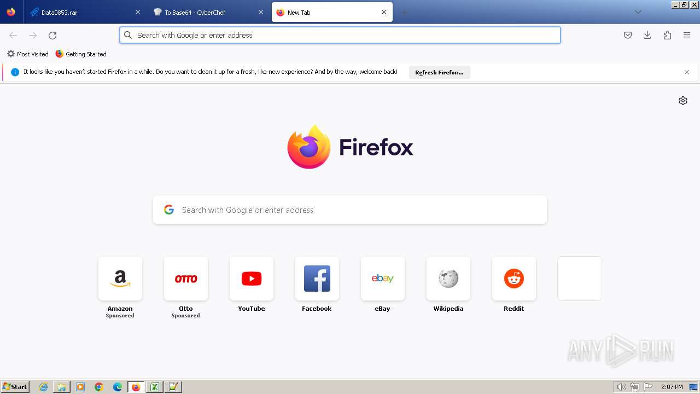Screen dimensions: 700x394
Task: Click the Refresh Firefox button
Action: point(439,72)
